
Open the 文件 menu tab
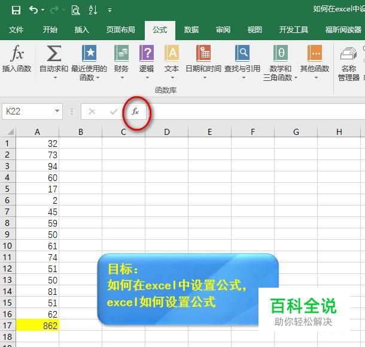click(x=16, y=29)
